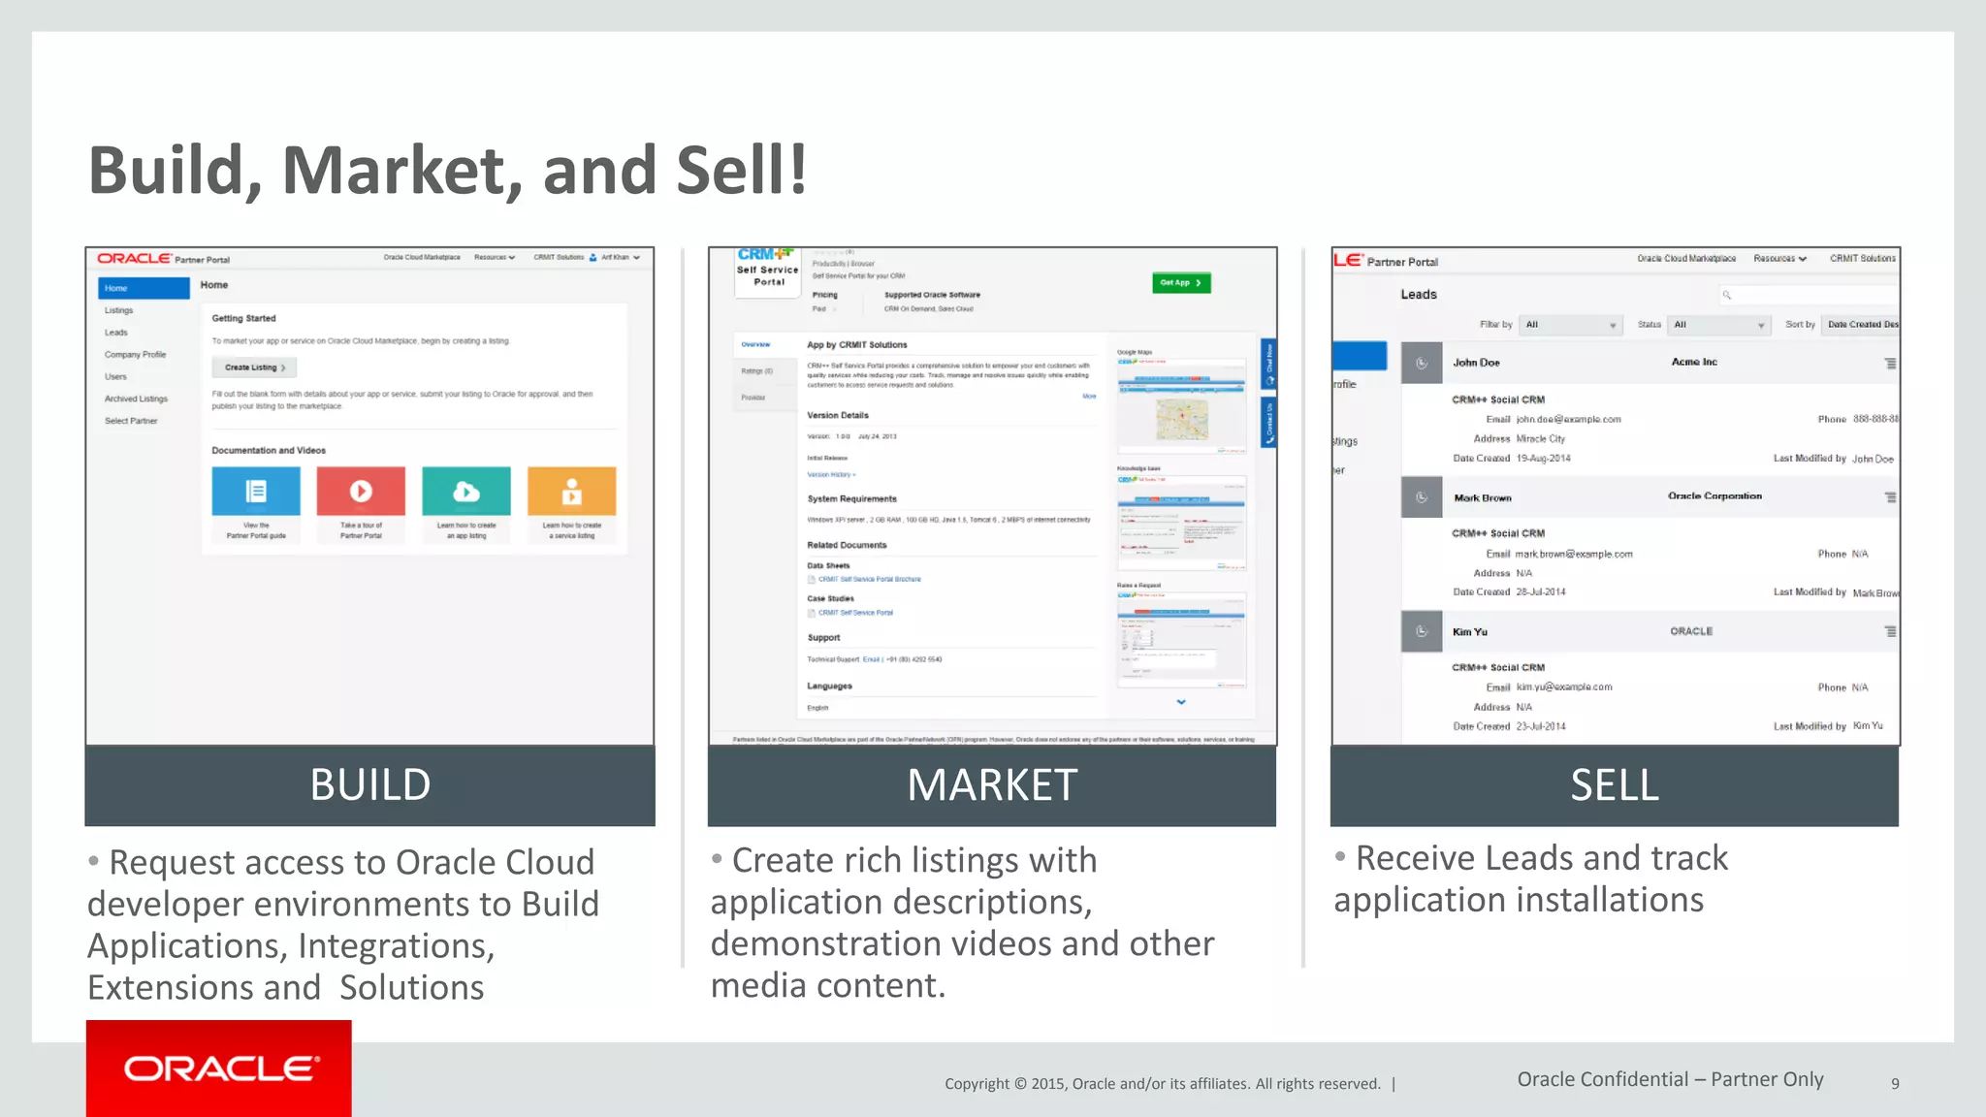
Task: Open the actions menu icon for John Doe
Action: [1890, 364]
